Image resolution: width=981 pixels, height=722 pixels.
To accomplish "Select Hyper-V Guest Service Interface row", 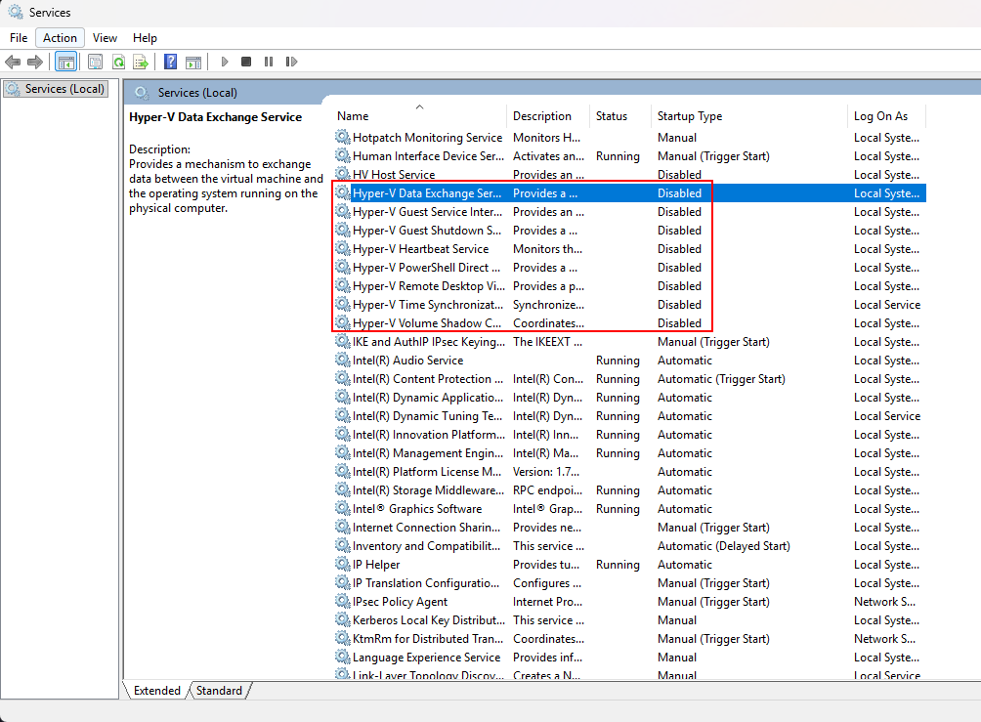I will (x=629, y=211).
